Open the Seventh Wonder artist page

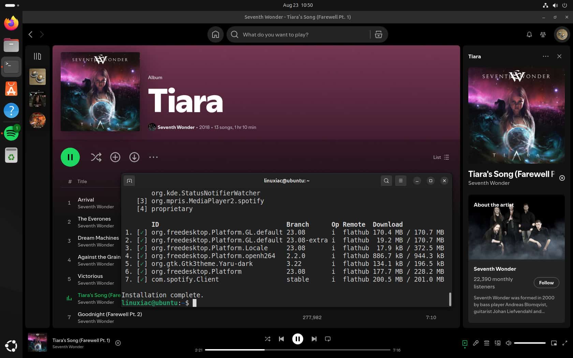point(176,127)
